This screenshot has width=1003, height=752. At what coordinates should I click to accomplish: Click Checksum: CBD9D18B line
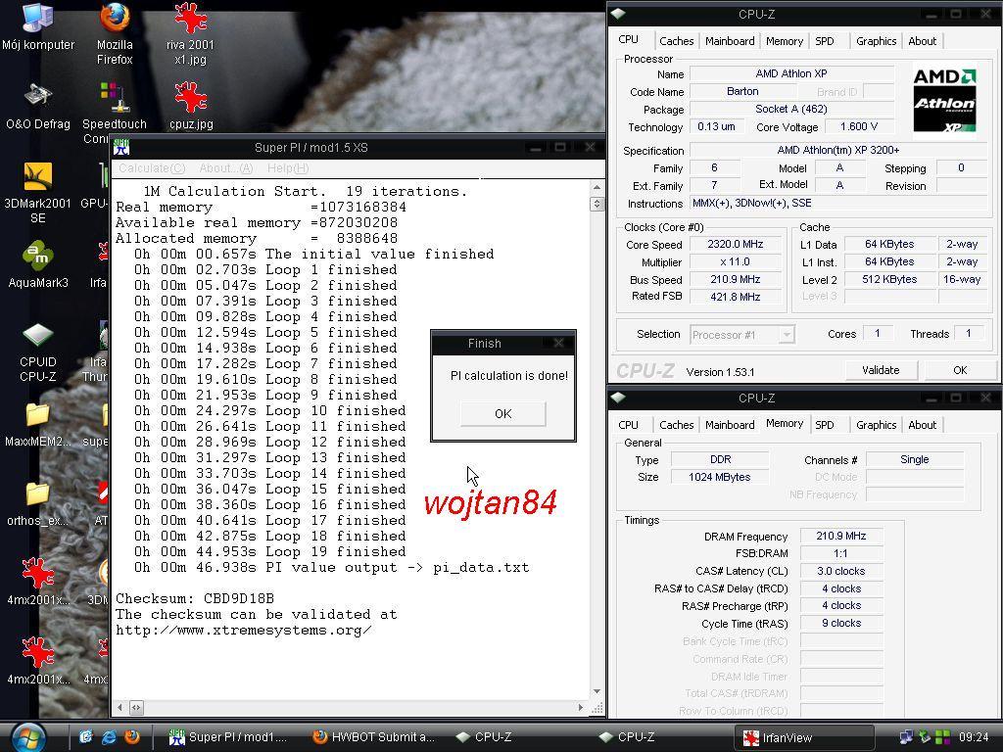point(195,598)
